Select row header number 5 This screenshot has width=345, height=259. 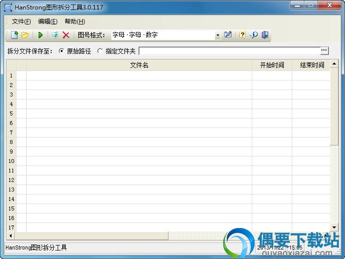pos(11,113)
